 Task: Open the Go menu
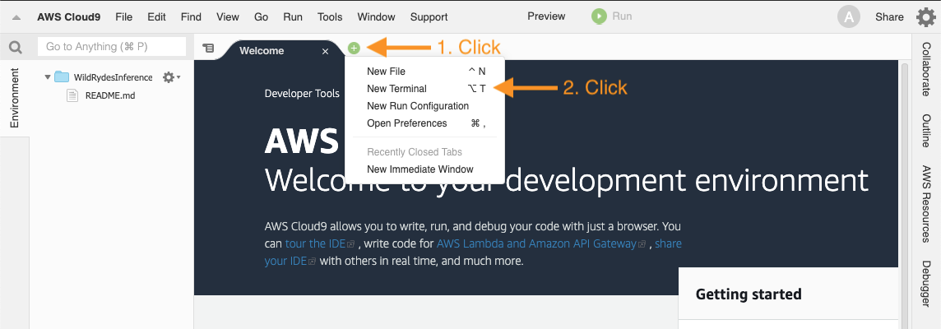pyautogui.click(x=261, y=16)
